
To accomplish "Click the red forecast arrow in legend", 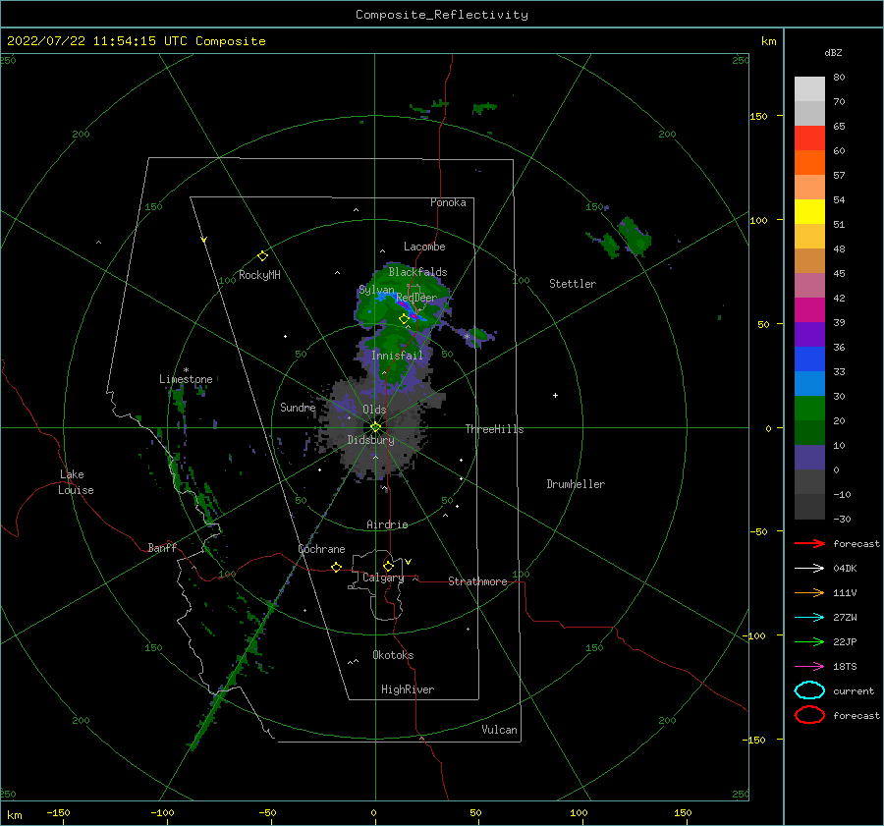I will click(809, 543).
